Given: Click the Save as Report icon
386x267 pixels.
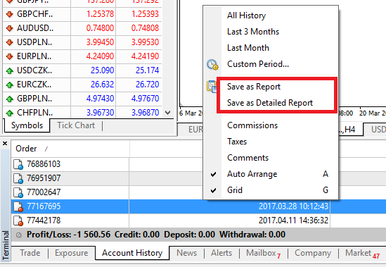Looking at the screenshot, I should pos(212,87).
